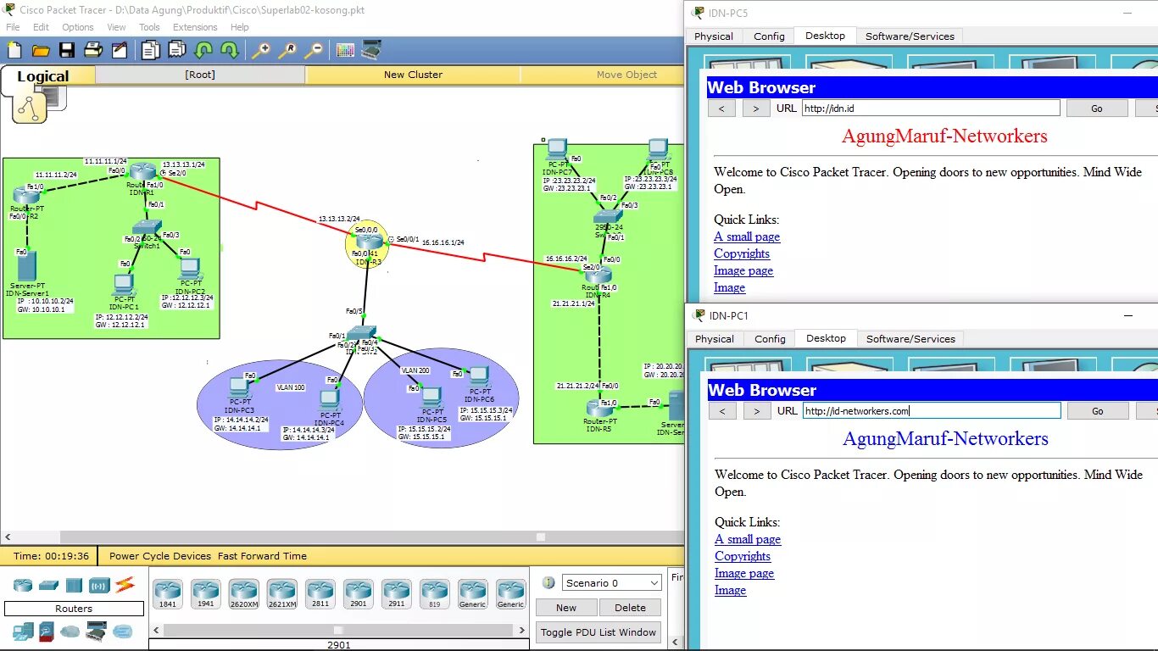Select the End Devices category icon

pos(23,632)
